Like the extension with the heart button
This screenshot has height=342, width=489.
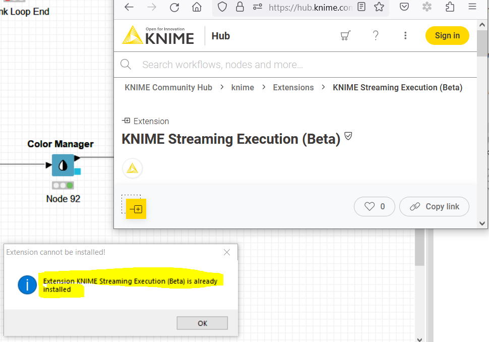[374, 207]
